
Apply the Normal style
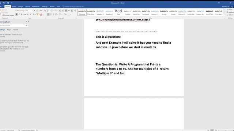coord(82,12)
